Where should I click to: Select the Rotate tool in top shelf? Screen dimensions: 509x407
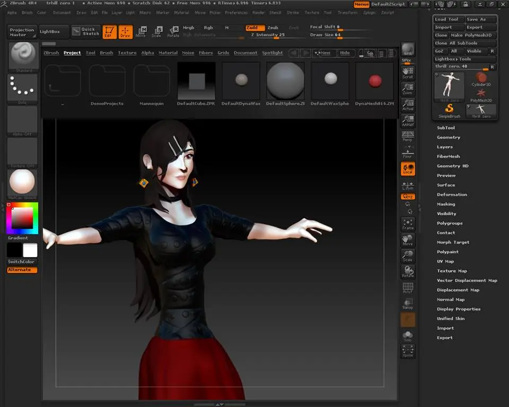pos(173,32)
